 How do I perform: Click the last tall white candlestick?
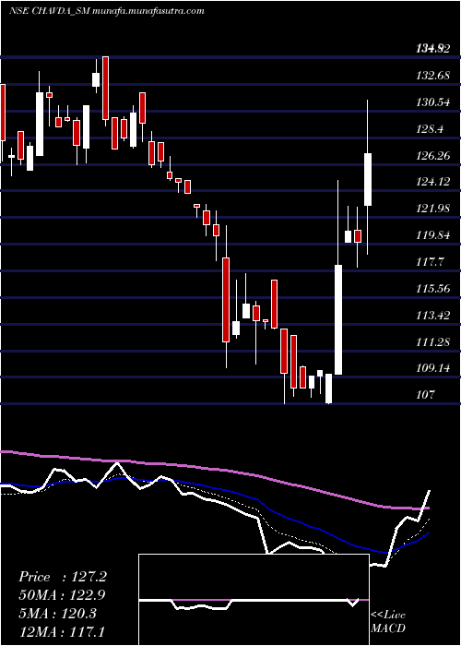[368, 177]
